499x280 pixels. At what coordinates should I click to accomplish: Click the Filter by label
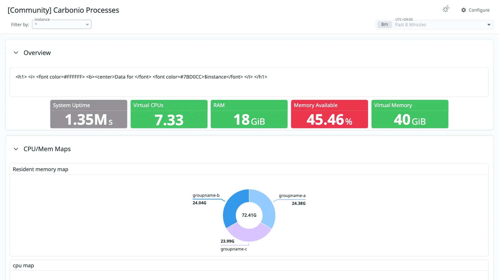[x=20, y=25]
